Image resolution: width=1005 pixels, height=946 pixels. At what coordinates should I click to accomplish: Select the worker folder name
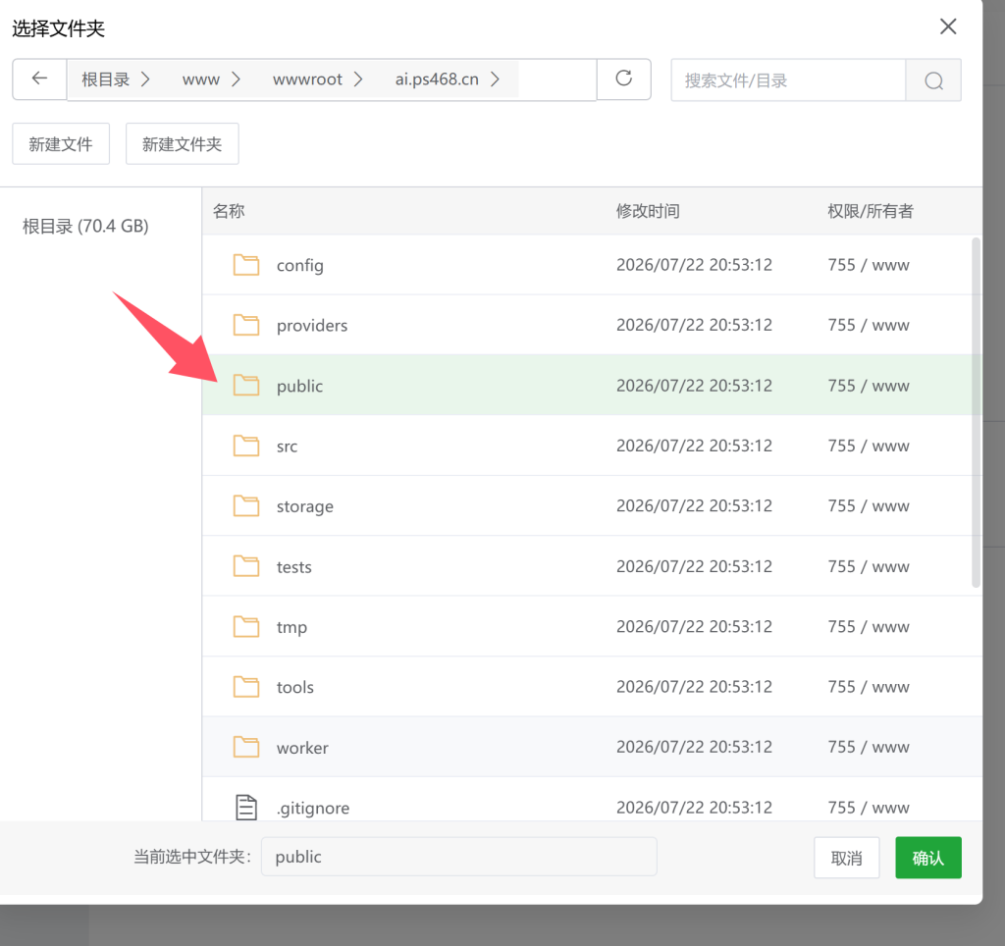pyautogui.click(x=302, y=748)
